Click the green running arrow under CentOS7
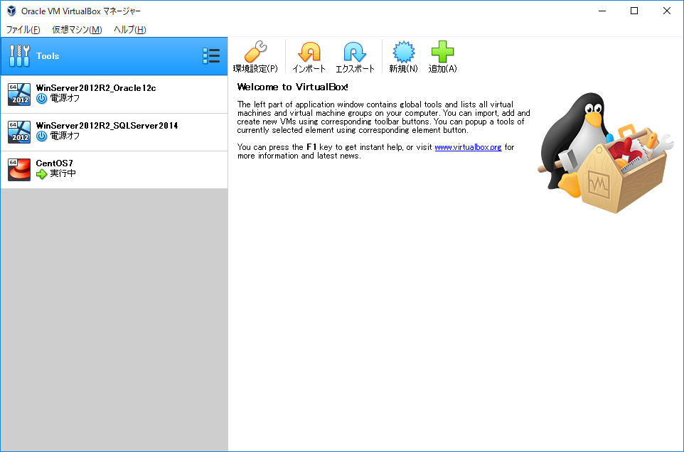 click(x=42, y=174)
